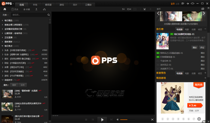Switch to the 找片 tab
210x123 pixels.
(x=75, y=5)
